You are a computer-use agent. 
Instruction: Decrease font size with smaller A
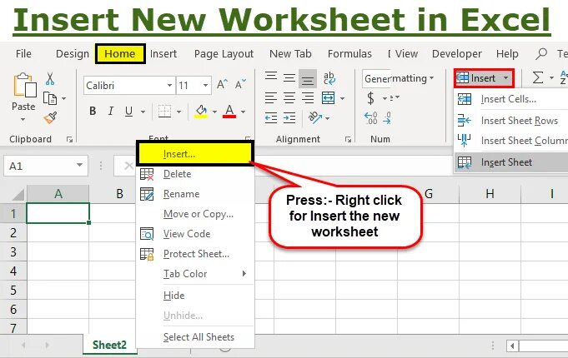point(240,85)
